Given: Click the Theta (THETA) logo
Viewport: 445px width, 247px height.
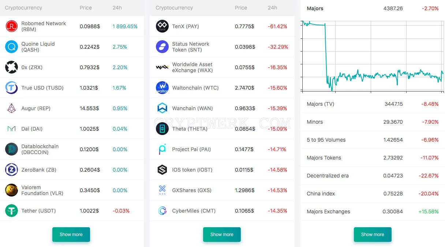Looking at the screenshot, I should click(x=162, y=129).
